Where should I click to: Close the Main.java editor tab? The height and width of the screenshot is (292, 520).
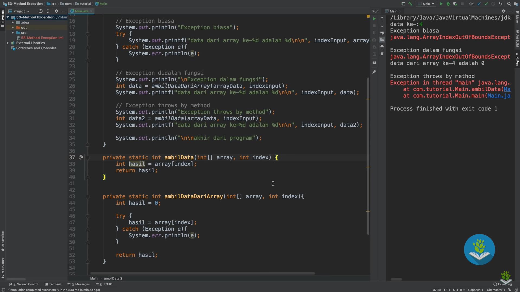91,11
